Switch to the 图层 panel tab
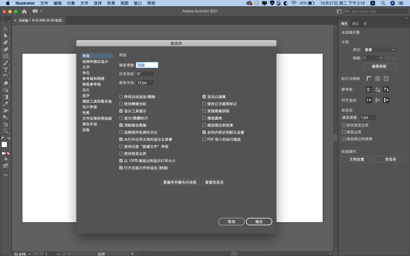The height and width of the screenshot is (256, 410). 355,24
